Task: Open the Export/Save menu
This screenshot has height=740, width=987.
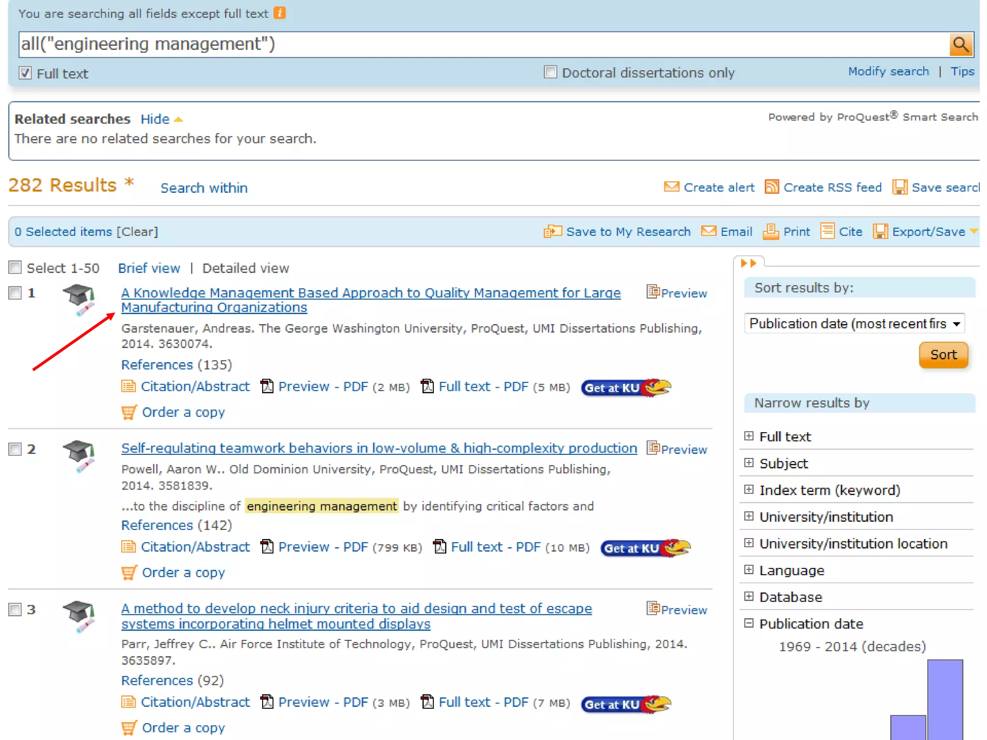Action: [928, 232]
